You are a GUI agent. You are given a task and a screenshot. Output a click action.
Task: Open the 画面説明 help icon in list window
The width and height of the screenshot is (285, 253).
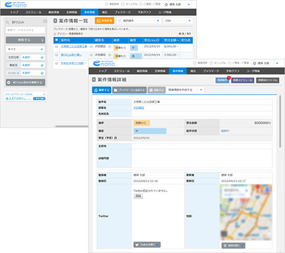(x=106, y=4)
